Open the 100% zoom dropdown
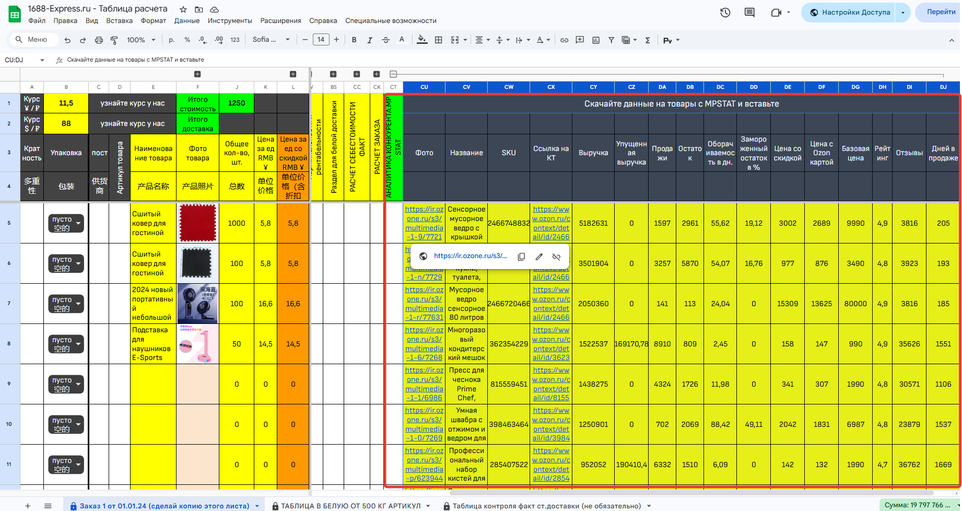 tap(141, 40)
